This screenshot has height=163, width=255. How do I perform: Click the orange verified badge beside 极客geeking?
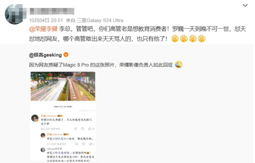[66, 55]
